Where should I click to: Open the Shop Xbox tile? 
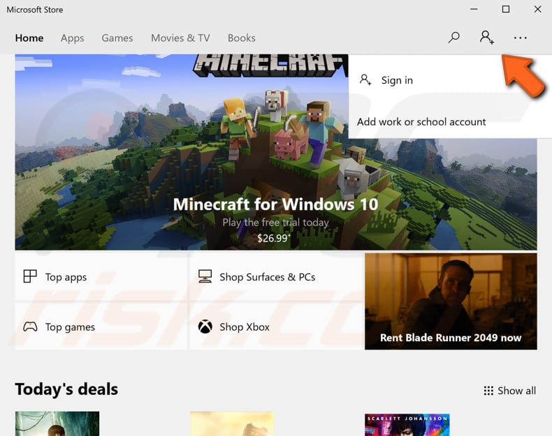[276, 326]
